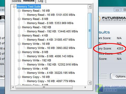Select the Memory Read - 8 MB group label
The height and width of the screenshot is (94, 126).
[35, 19]
